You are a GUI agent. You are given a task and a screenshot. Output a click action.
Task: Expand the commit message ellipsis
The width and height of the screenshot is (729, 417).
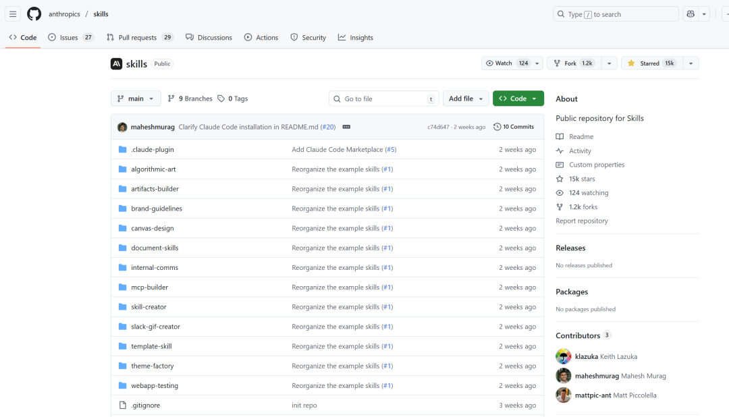coord(346,127)
